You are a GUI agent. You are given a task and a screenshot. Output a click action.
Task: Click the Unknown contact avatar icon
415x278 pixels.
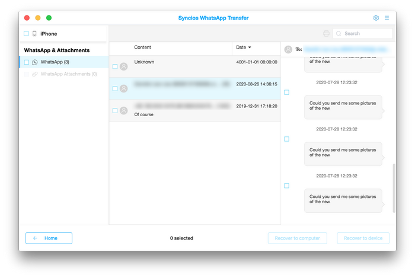[x=123, y=66]
